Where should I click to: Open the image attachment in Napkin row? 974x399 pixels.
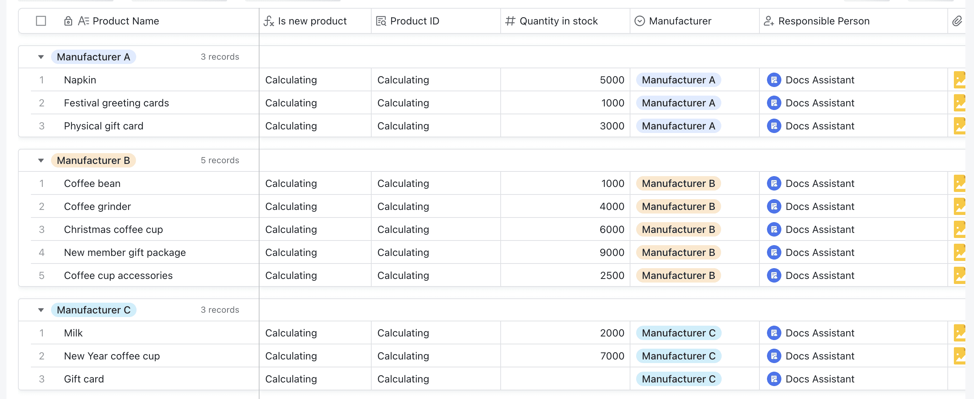coord(959,80)
